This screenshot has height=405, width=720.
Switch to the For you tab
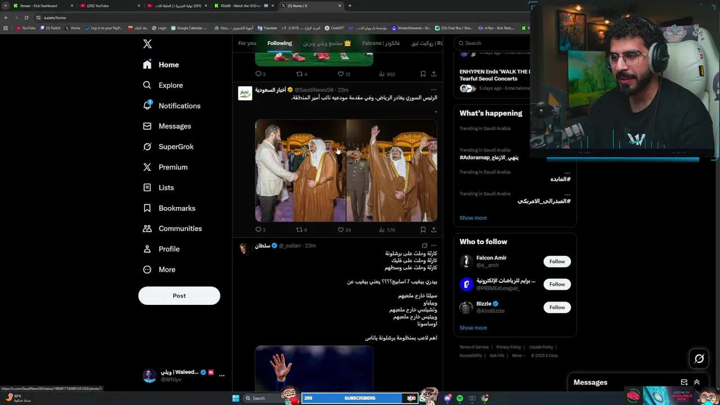click(x=247, y=43)
